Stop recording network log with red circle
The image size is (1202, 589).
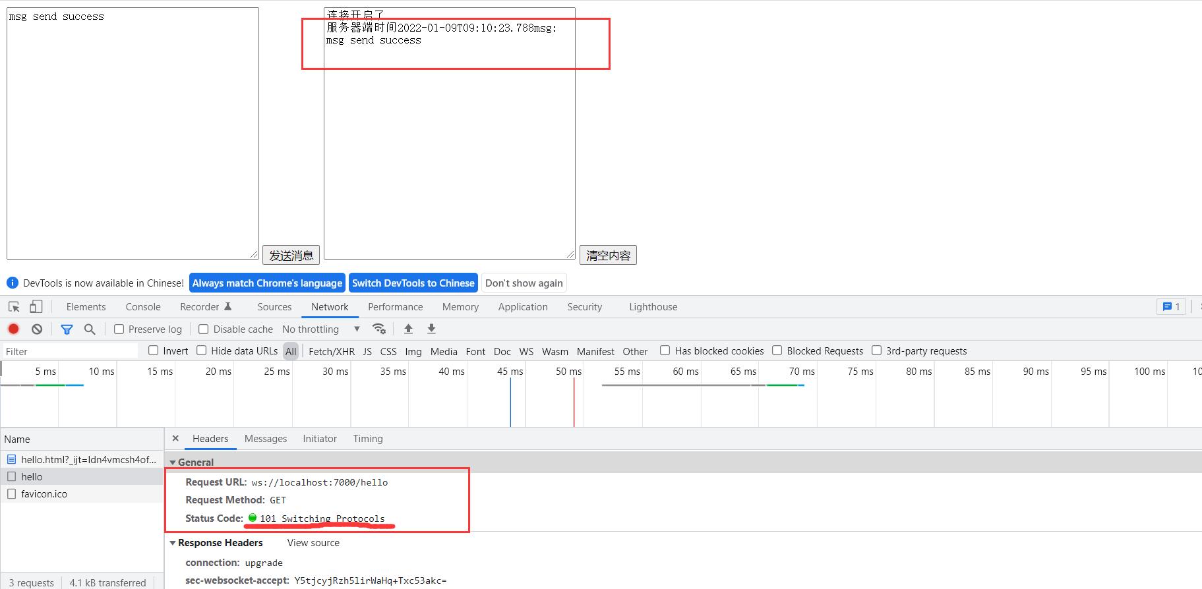(x=13, y=329)
